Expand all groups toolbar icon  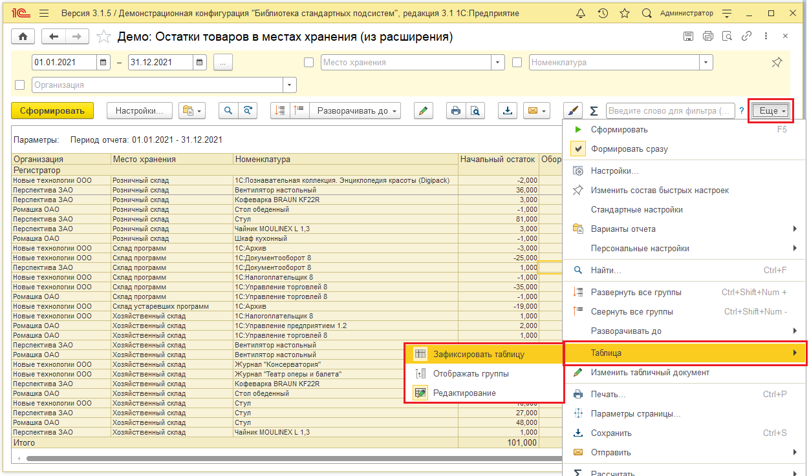click(280, 111)
